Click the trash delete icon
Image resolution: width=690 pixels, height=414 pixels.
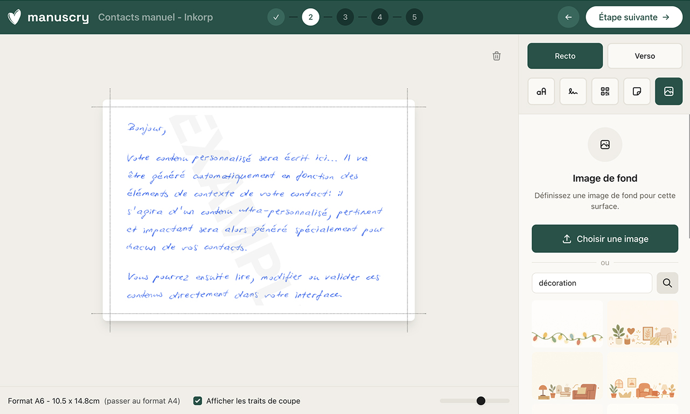pos(496,56)
